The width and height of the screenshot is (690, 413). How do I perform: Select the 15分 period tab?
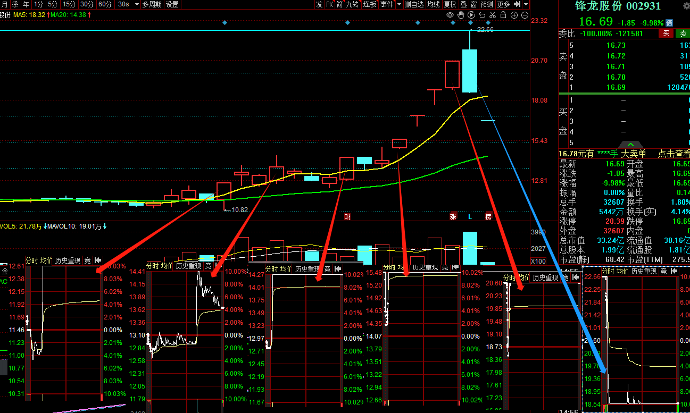pyautogui.click(x=69, y=4)
